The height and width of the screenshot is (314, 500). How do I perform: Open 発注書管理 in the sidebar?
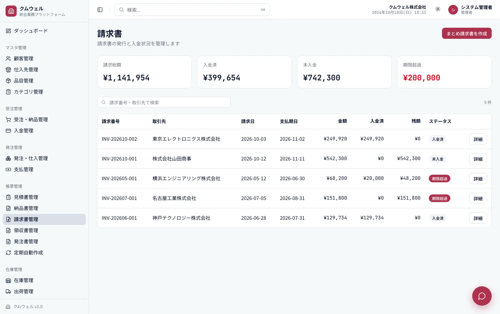(x=44, y=242)
